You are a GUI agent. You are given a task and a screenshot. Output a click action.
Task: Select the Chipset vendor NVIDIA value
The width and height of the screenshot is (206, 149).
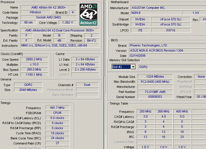[x=140, y=19]
